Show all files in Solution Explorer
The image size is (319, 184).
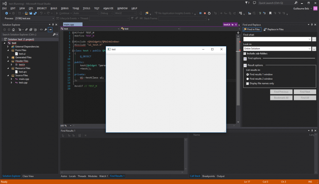(35, 30)
